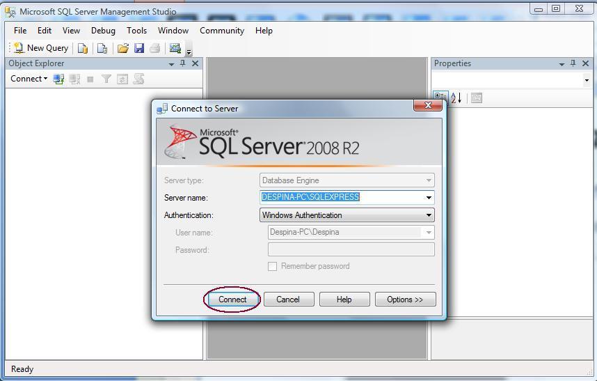The height and width of the screenshot is (381, 597).
Task: Click Refresh icon in Object Explorer toolbar
Action: [x=122, y=79]
